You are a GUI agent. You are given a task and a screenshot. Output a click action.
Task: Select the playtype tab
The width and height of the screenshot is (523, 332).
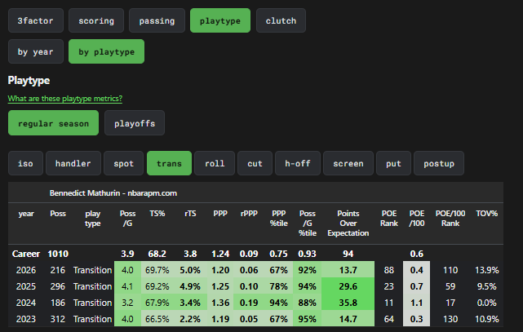click(220, 20)
